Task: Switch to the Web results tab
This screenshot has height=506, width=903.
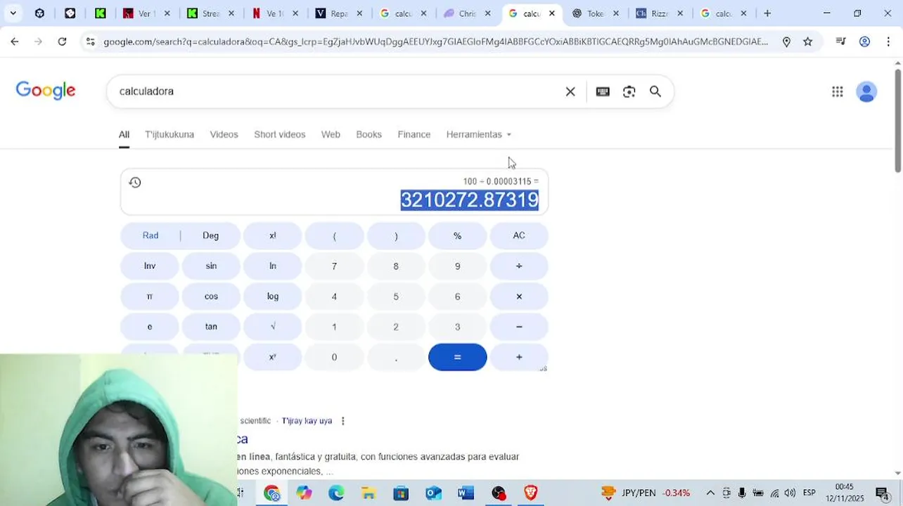Action: [331, 134]
